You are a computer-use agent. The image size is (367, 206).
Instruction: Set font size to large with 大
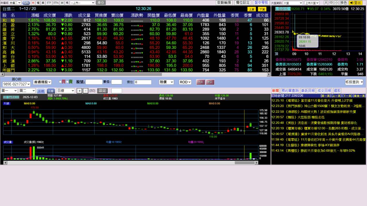[x=326, y=3]
